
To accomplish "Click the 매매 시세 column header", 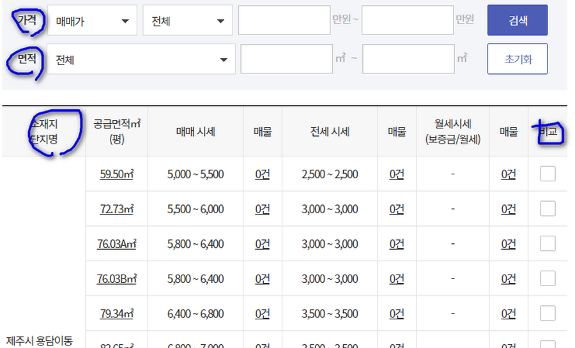I will [x=195, y=132].
